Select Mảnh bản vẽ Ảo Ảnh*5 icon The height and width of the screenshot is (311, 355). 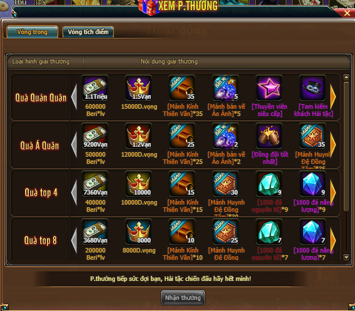pos(226,88)
